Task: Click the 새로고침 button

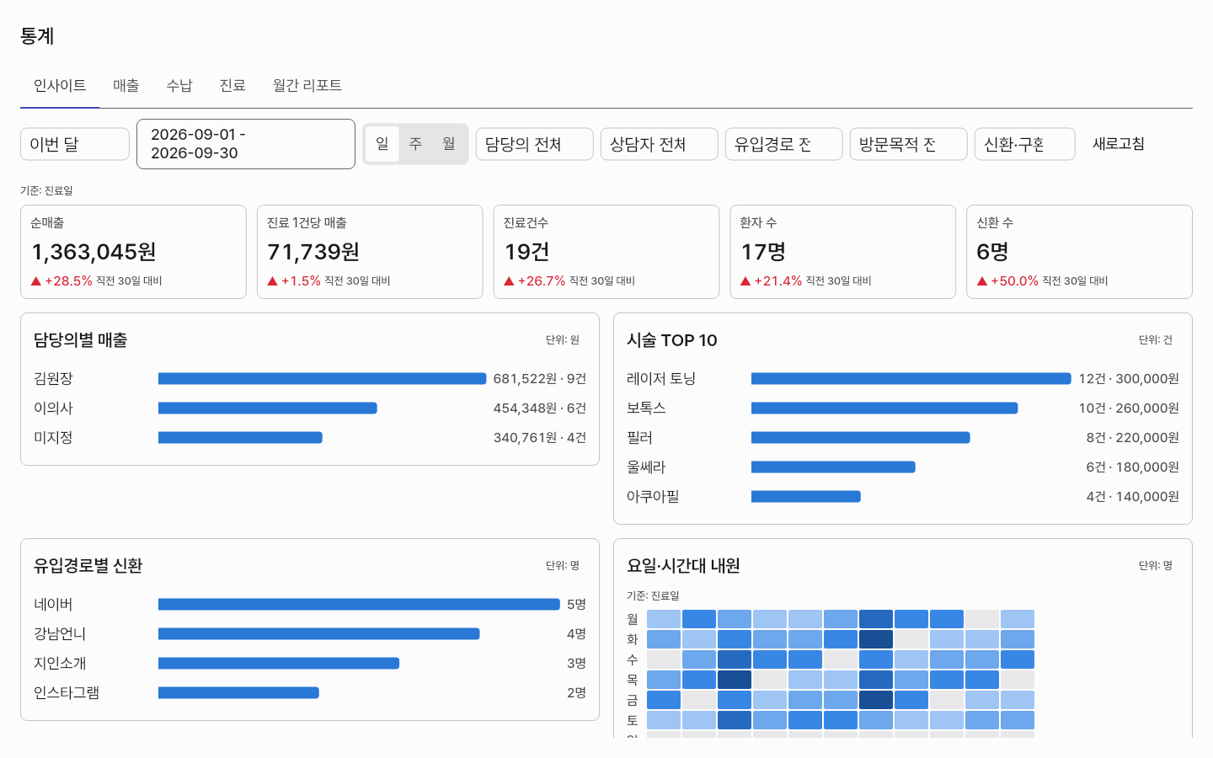Action: (1119, 144)
